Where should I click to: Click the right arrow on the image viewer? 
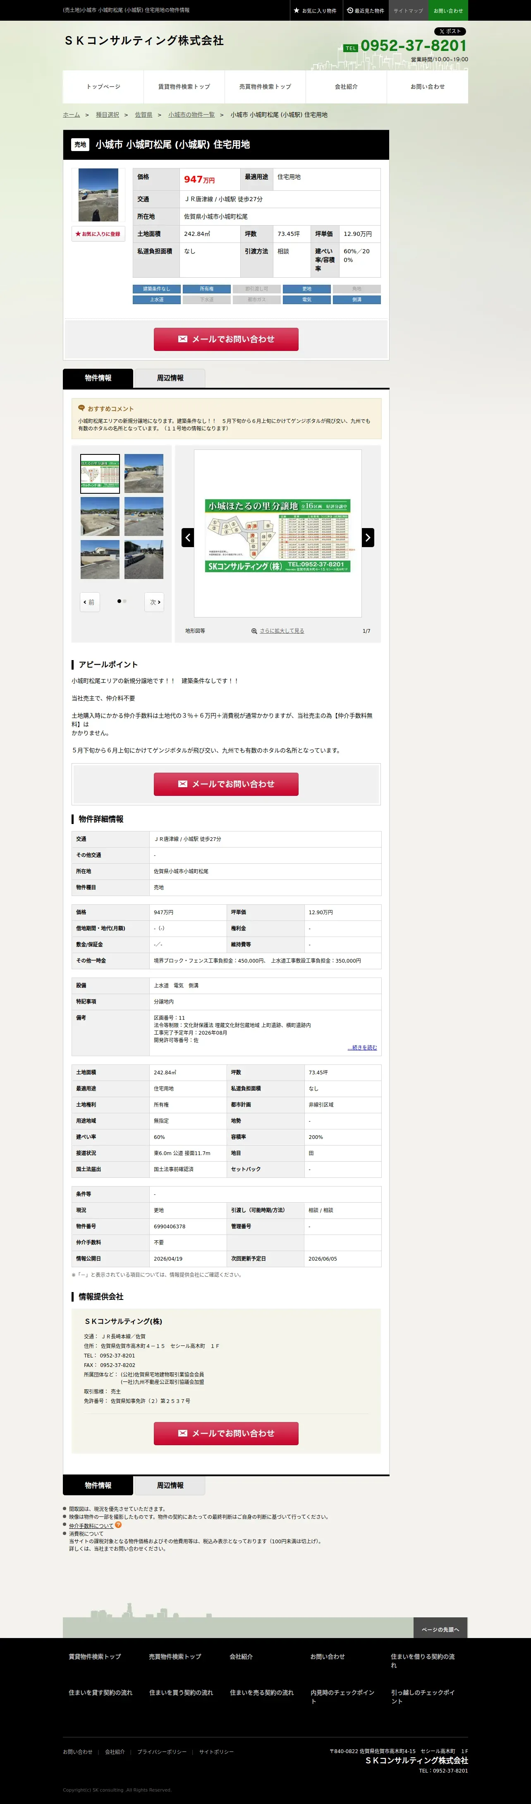(x=368, y=537)
